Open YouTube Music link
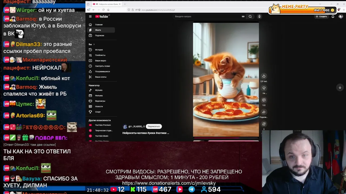 coord(101,136)
